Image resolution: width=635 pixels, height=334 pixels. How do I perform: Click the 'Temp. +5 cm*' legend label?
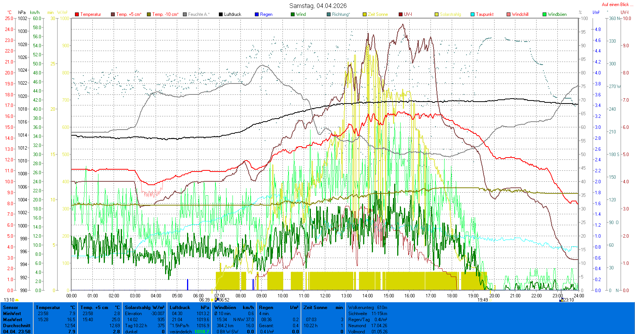(129, 14)
